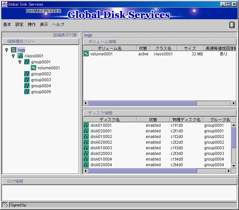Click the disk icon beside disk020001
Image resolution: width=239 pixels, height=210 pixels.
click(86, 131)
